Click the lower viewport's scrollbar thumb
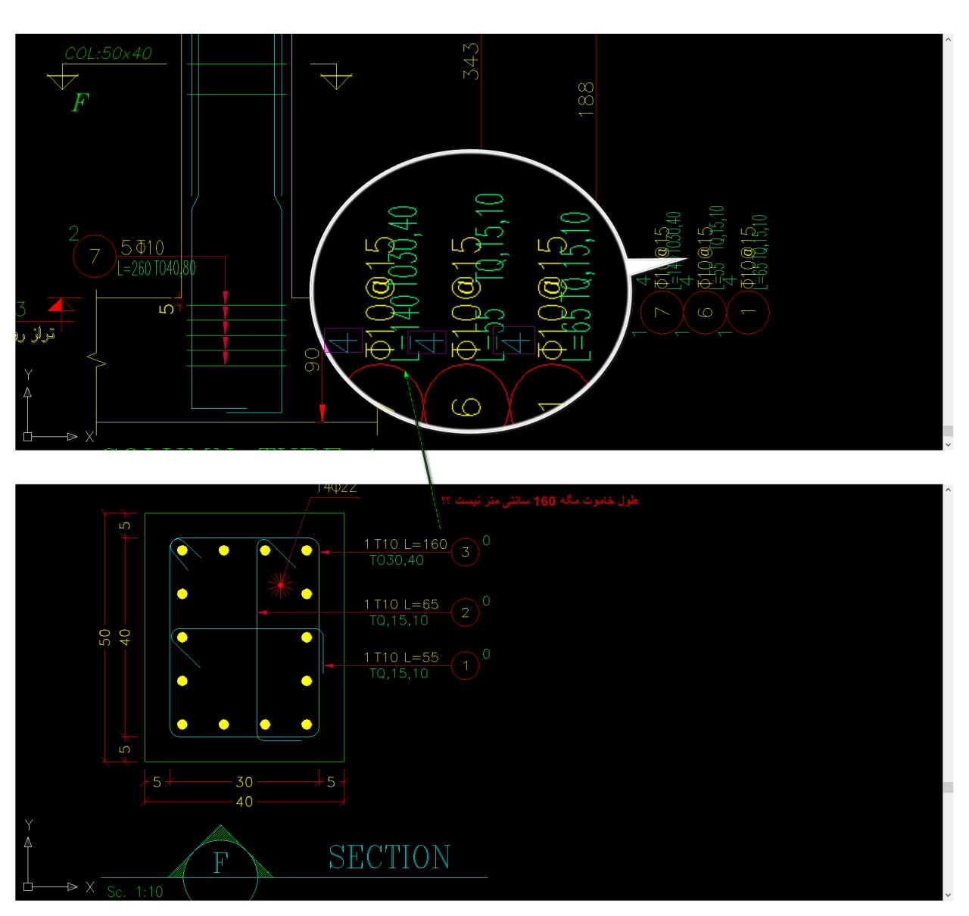Image resolution: width=969 pixels, height=916 pixels. [x=948, y=787]
